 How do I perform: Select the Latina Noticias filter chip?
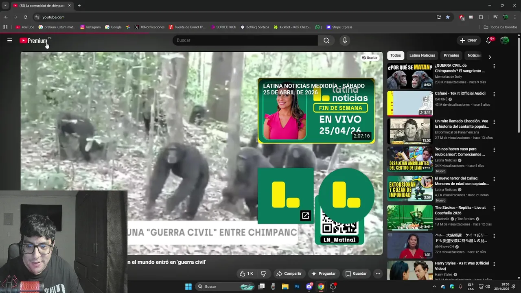pyautogui.click(x=422, y=55)
